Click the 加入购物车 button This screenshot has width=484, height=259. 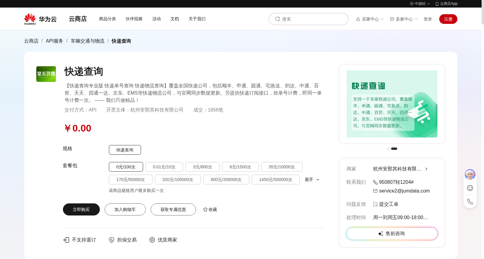click(125, 209)
